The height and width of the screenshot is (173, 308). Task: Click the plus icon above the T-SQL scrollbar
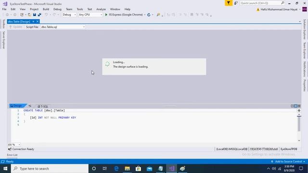(299, 111)
